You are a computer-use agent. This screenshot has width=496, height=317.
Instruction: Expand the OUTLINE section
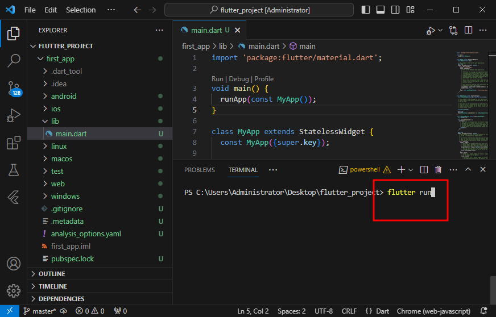[100, 274]
